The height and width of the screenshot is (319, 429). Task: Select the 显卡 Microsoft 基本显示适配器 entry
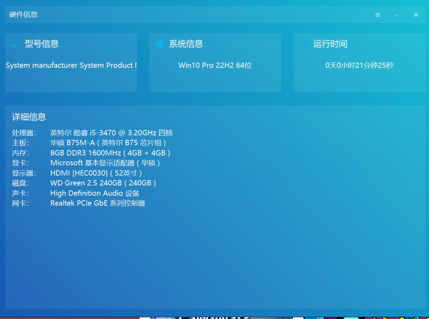pos(105,163)
